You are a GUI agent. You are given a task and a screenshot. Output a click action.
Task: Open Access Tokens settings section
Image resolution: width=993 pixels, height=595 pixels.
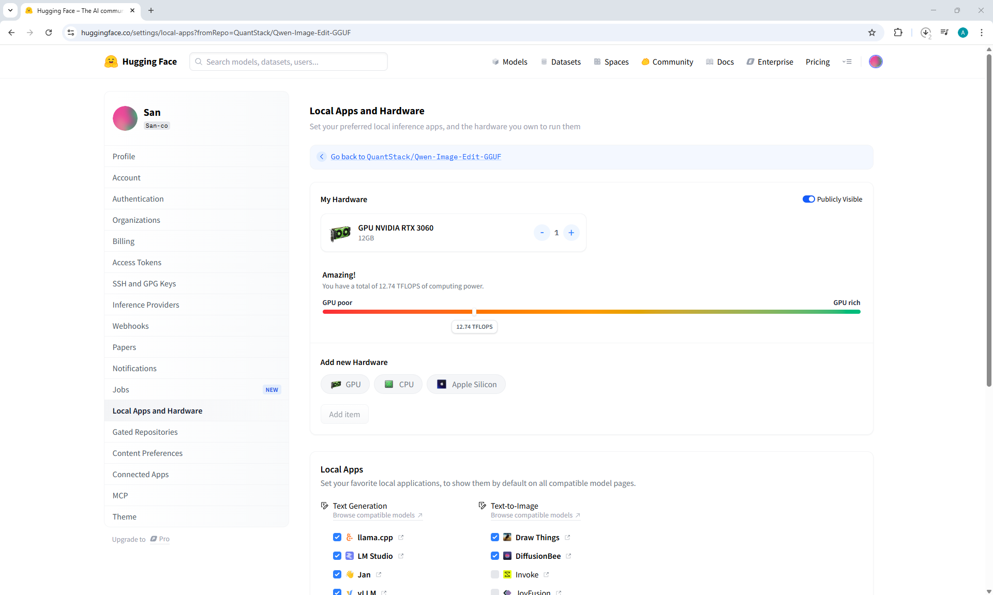coord(137,263)
